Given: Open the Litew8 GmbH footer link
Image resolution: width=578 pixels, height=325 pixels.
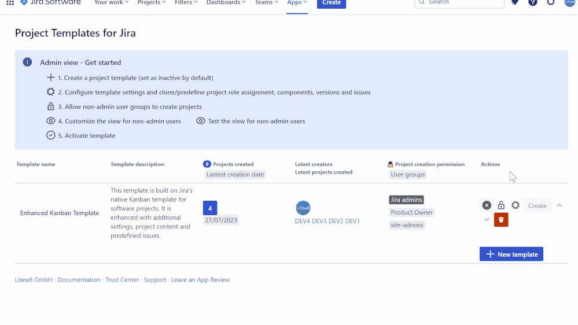Looking at the screenshot, I should pyautogui.click(x=34, y=280).
